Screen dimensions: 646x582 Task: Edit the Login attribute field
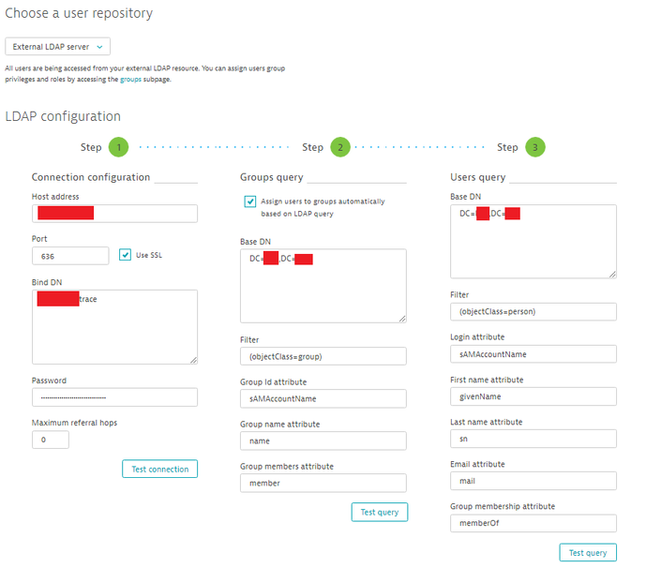click(x=533, y=353)
